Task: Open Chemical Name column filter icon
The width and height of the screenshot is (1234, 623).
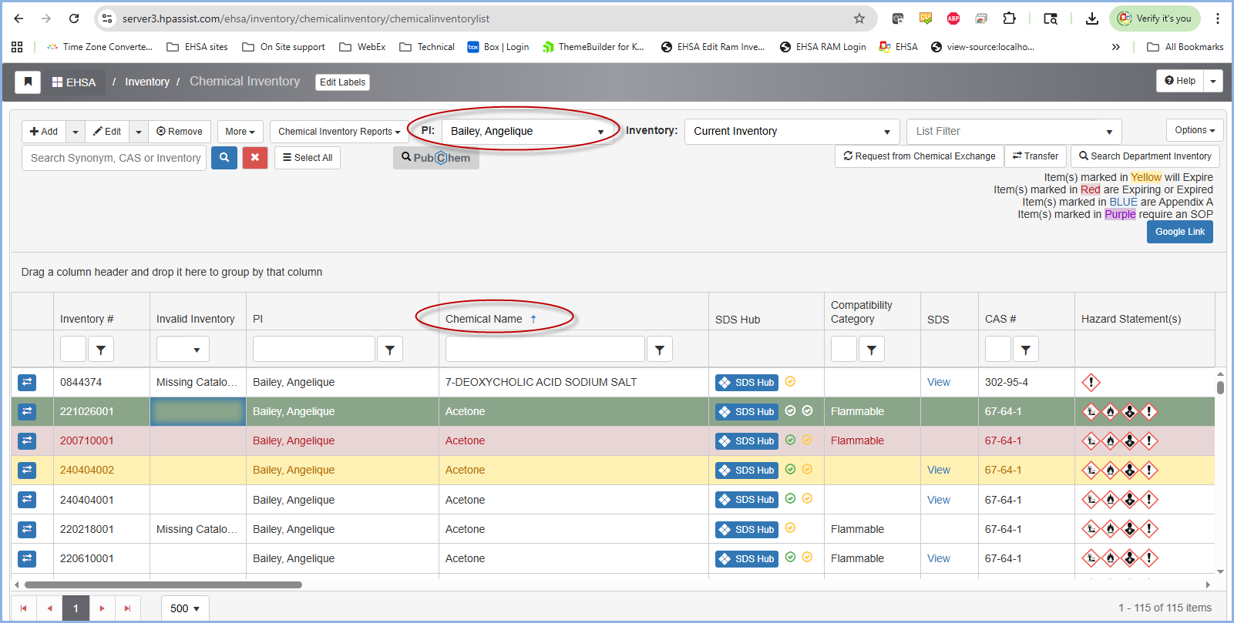Action: pyautogui.click(x=659, y=350)
